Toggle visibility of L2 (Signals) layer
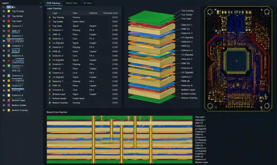 point(4,41)
